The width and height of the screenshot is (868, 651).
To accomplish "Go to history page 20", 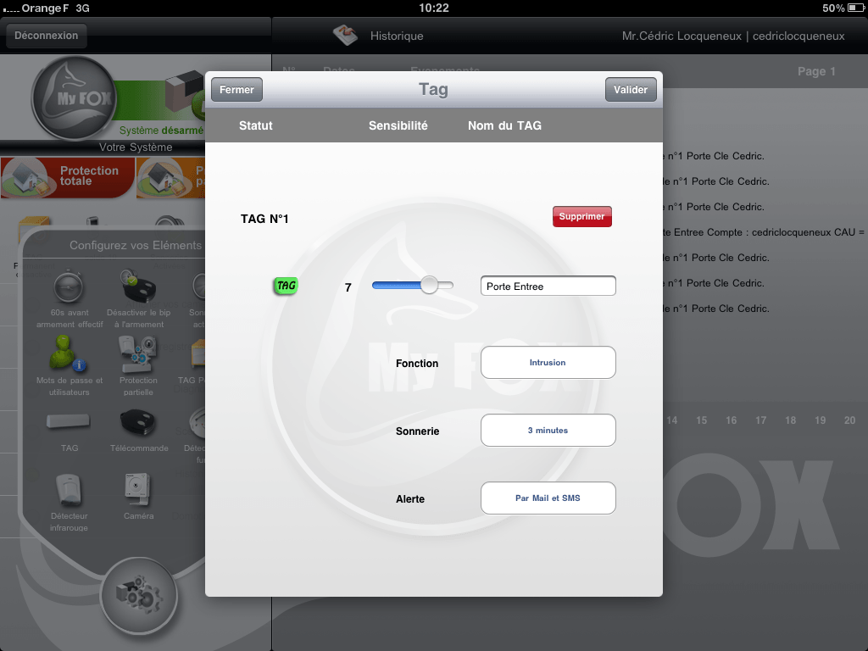I will pos(849,420).
